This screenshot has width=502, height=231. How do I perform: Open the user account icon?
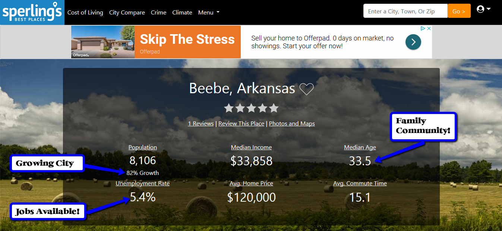[480, 9]
